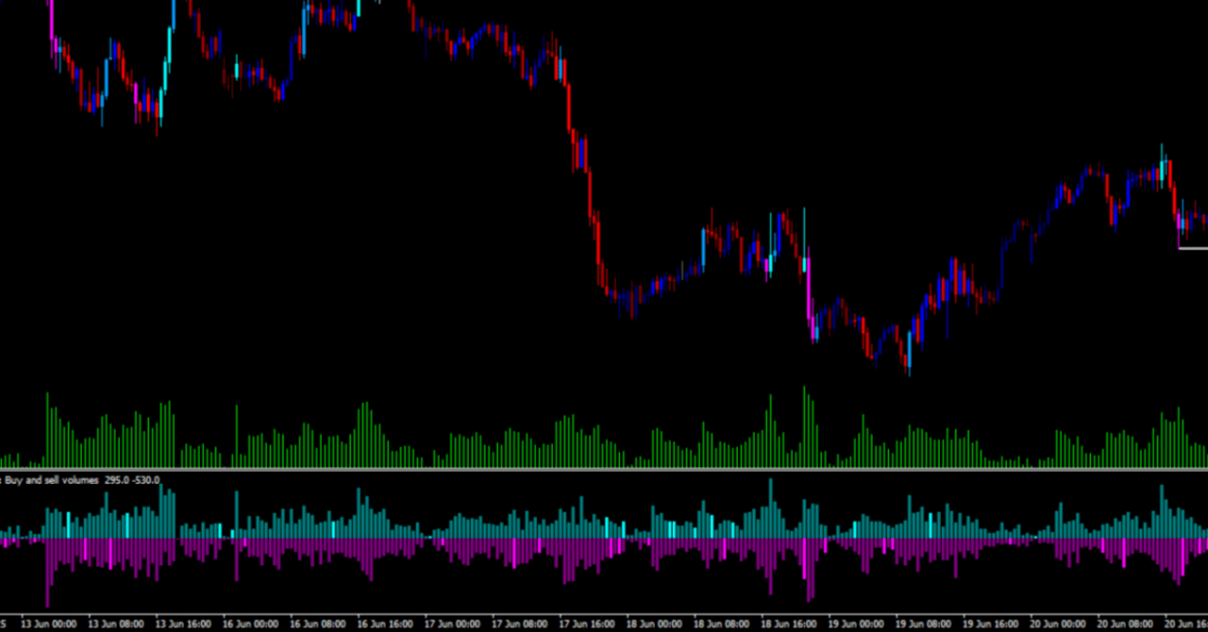1208x632 pixels.
Task: Click the "Buy and sell volumes" indicator label
Action: click(x=52, y=480)
